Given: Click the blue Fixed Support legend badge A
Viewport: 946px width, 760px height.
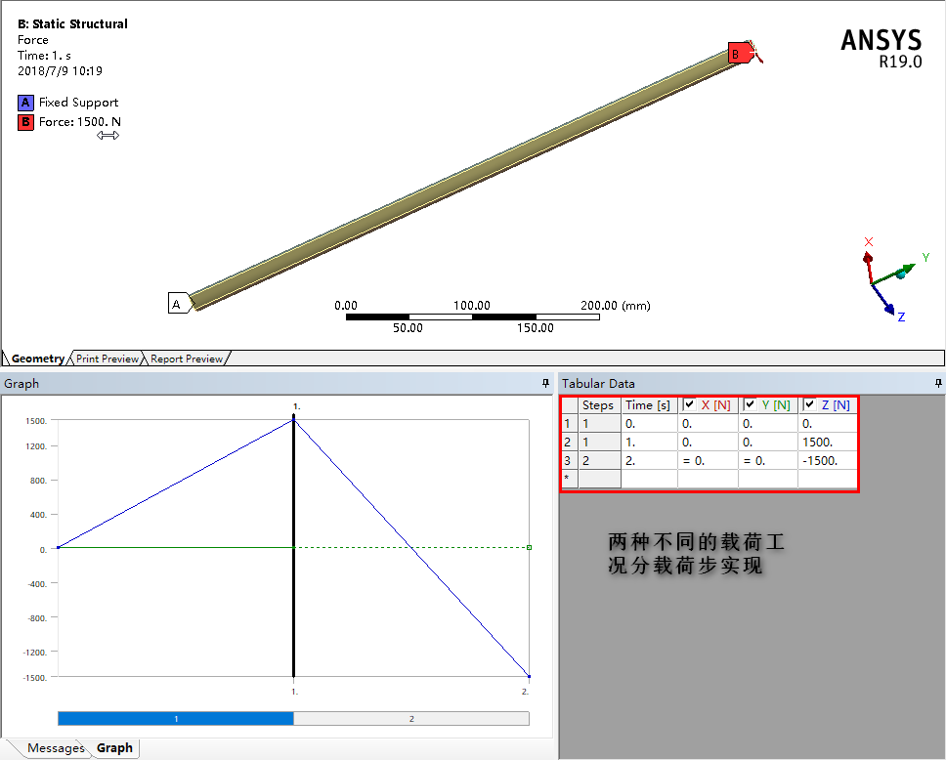Looking at the screenshot, I should pyautogui.click(x=25, y=103).
